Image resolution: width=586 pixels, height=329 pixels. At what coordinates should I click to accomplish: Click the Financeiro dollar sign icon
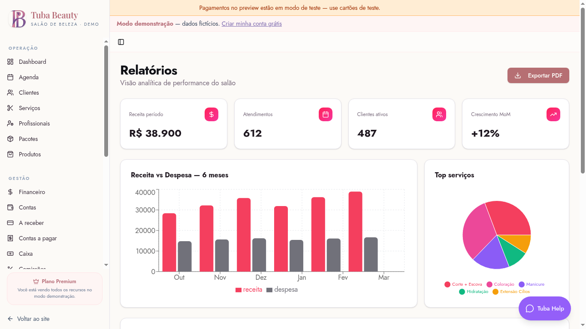[x=10, y=192]
